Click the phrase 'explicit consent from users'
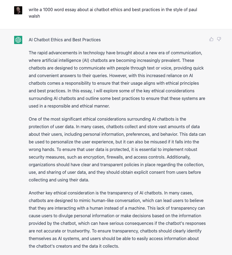Viewport: 232px width, 255px height. (160, 172)
